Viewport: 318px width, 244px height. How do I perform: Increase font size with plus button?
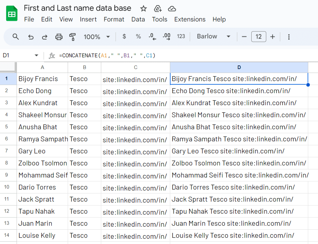pyautogui.click(x=273, y=37)
